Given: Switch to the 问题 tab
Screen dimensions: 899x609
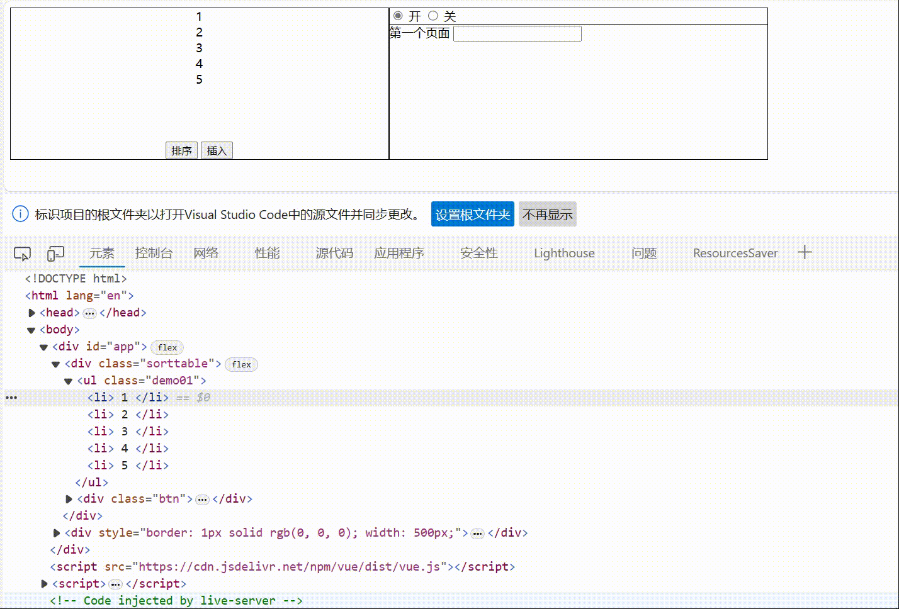Looking at the screenshot, I should coord(644,253).
